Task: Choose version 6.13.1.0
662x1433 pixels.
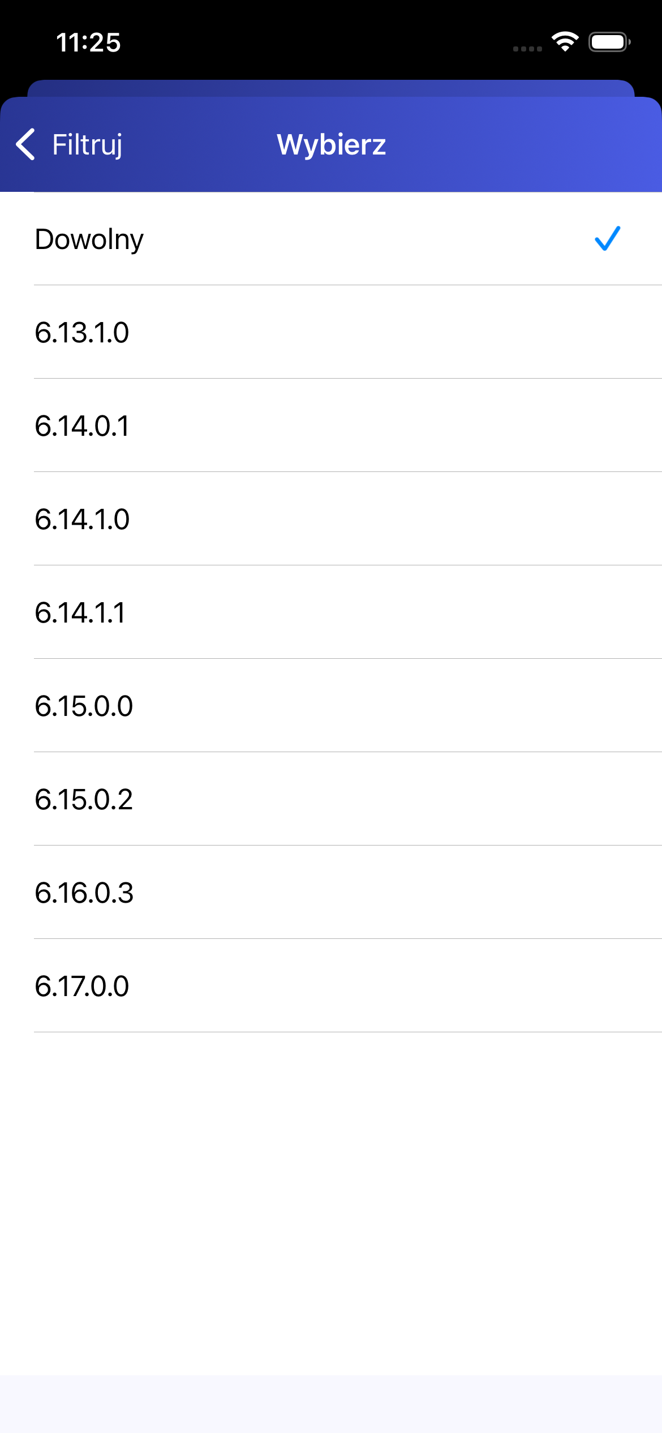Action: (82, 332)
